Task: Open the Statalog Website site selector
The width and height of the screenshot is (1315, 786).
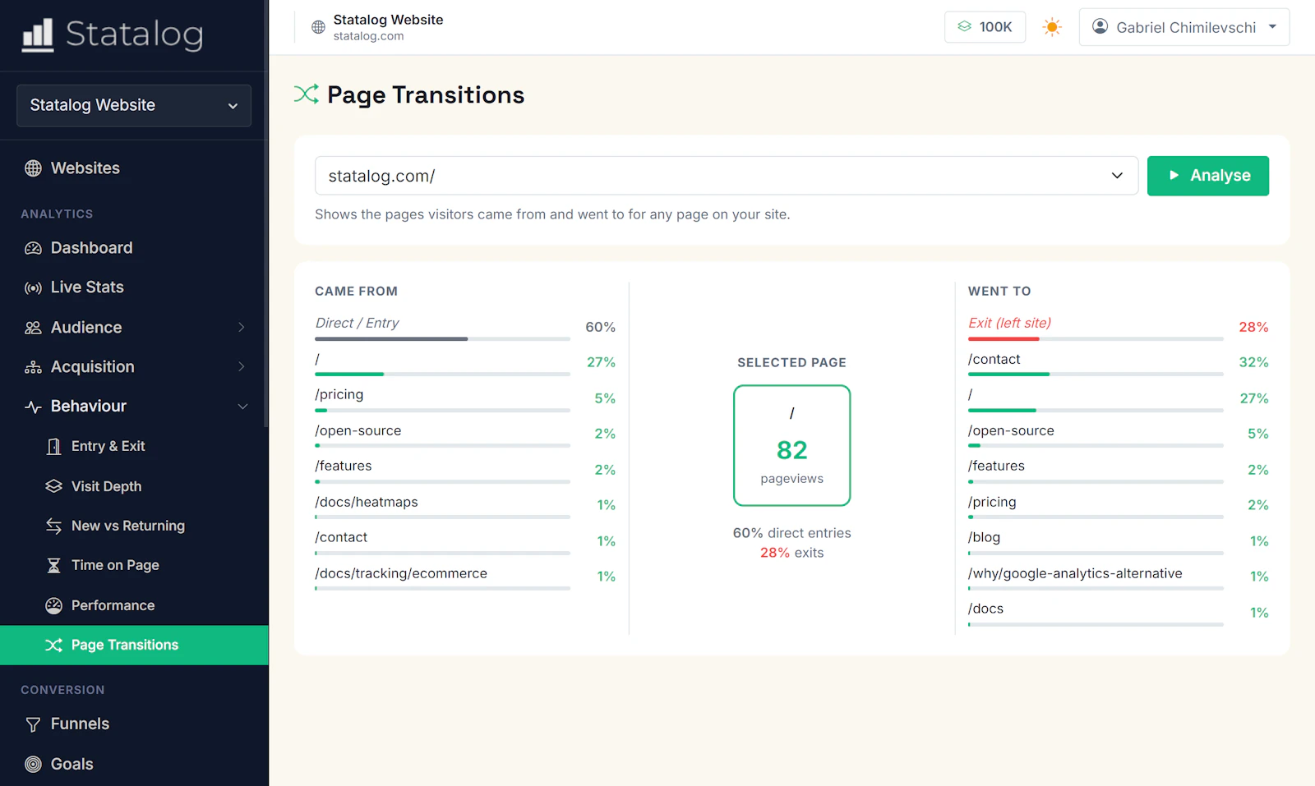Action: click(x=134, y=105)
